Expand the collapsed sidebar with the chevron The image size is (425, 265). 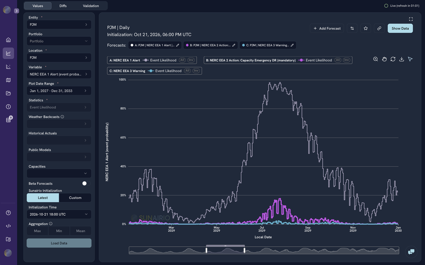pyautogui.click(x=17, y=11)
